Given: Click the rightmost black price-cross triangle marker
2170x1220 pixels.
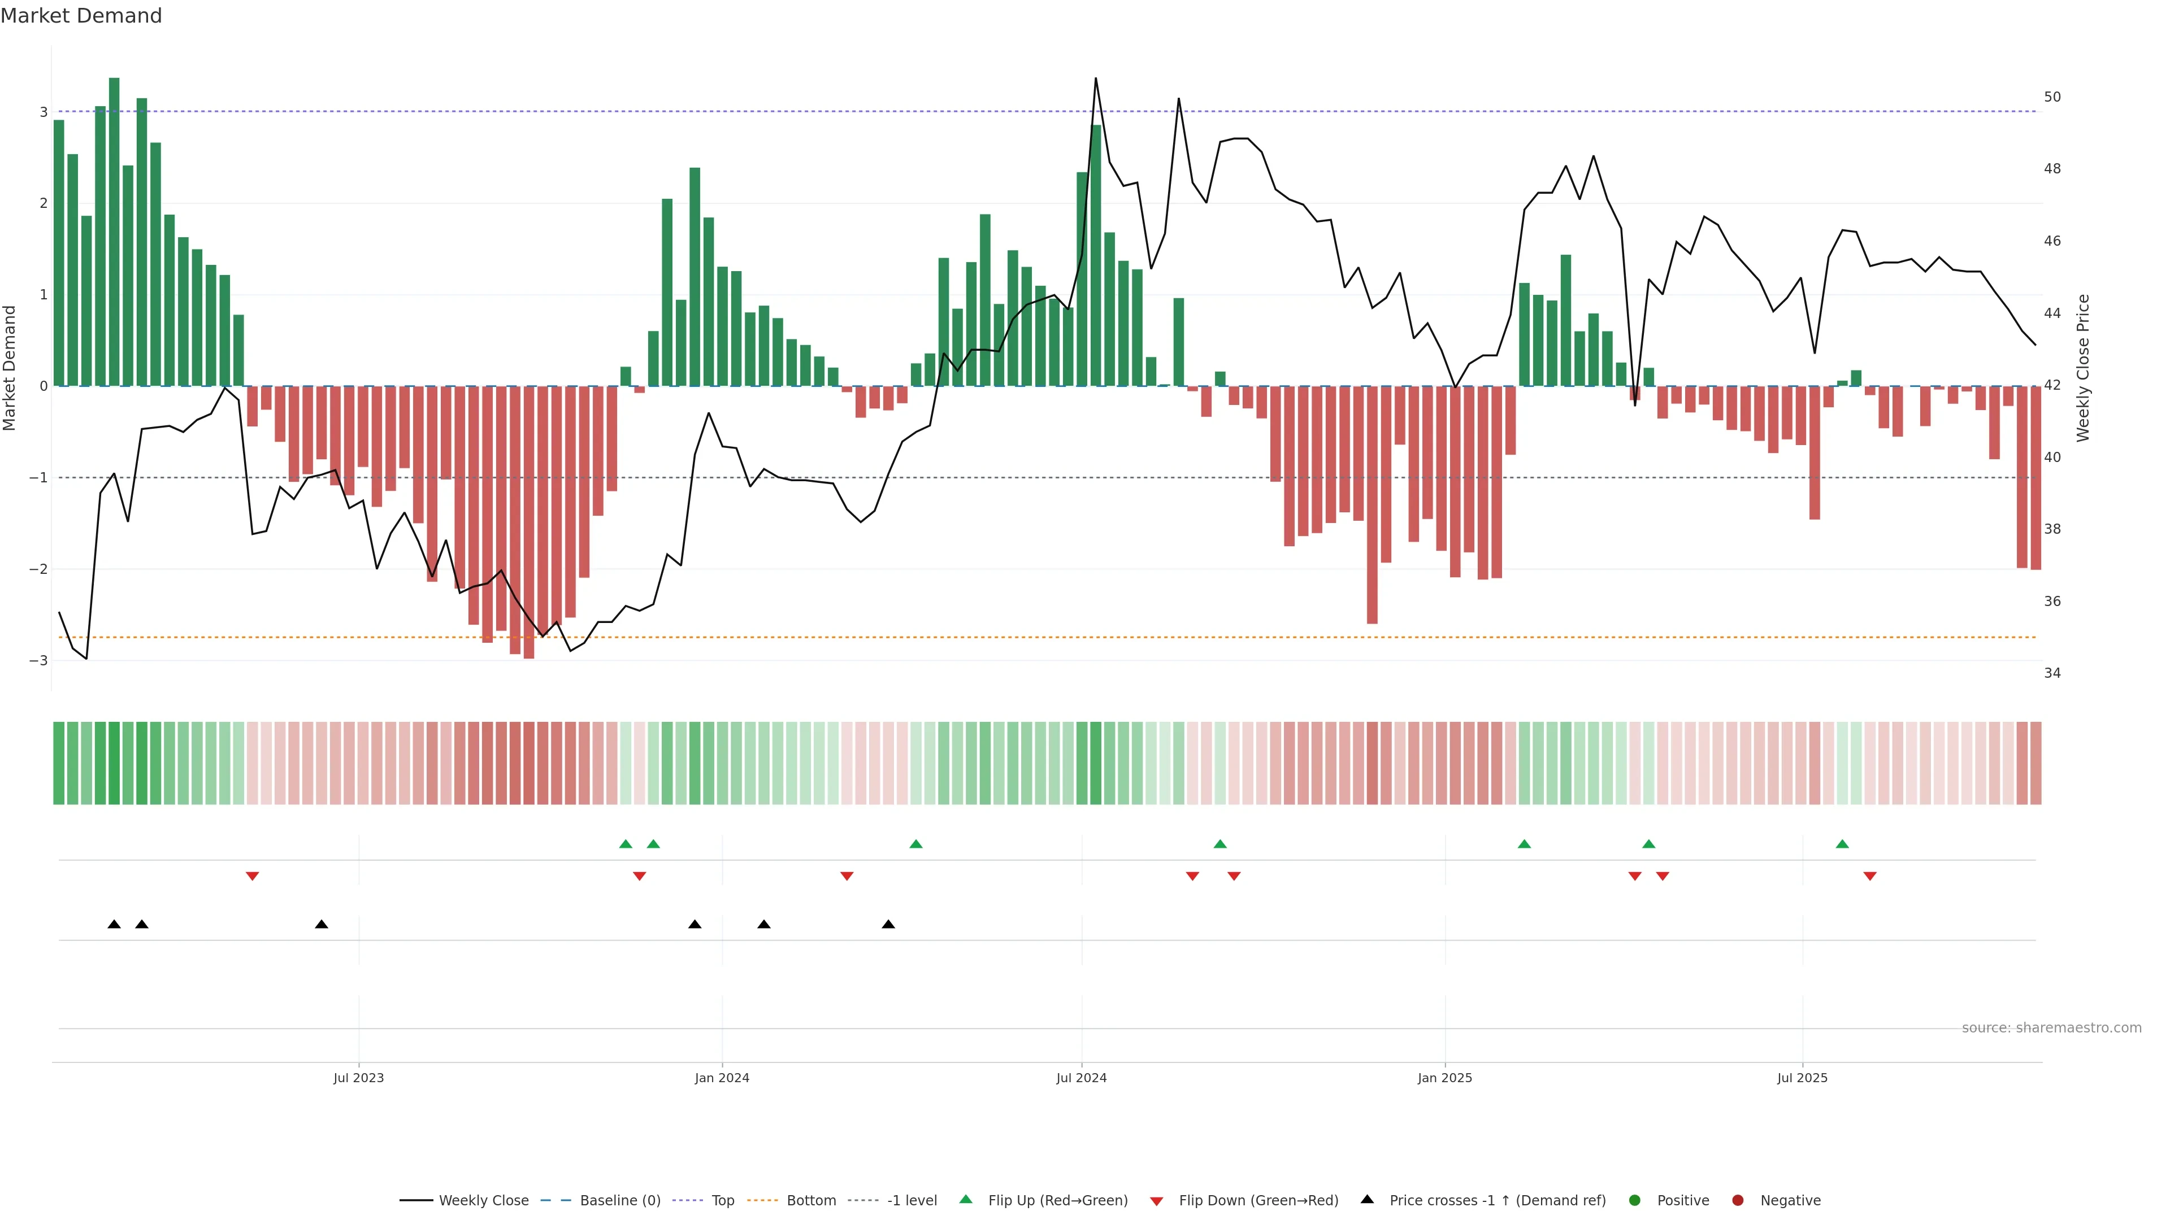Looking at the screenshot, I should tap(888, 925).
